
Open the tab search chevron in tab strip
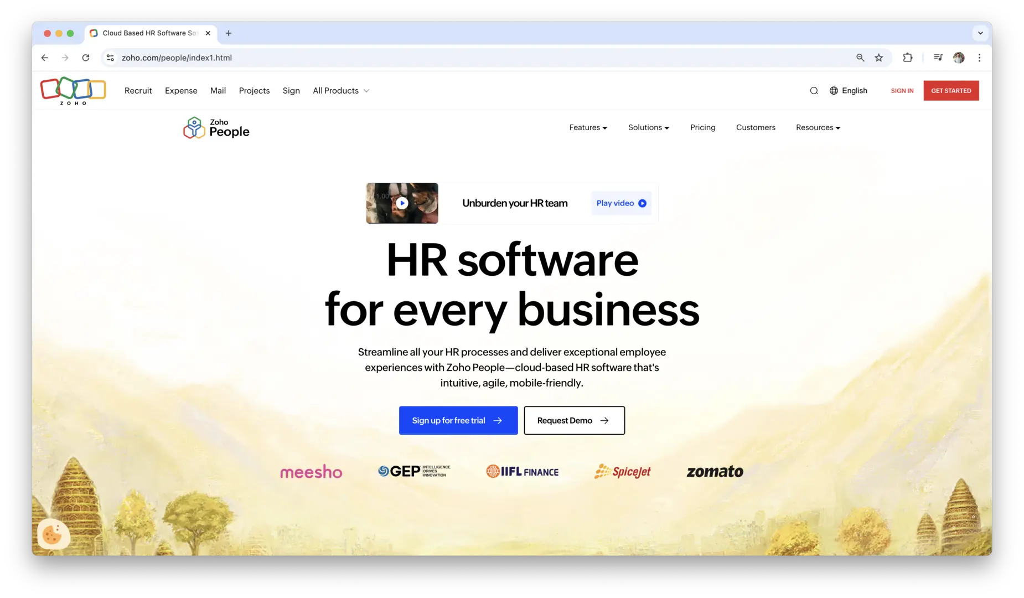[x=980, y=33]
